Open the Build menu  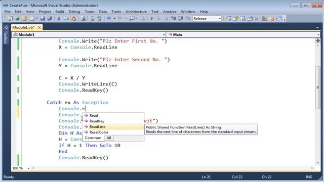coord(60,12)
